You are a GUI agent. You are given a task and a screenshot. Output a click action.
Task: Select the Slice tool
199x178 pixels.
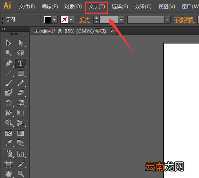click(21, 164)
